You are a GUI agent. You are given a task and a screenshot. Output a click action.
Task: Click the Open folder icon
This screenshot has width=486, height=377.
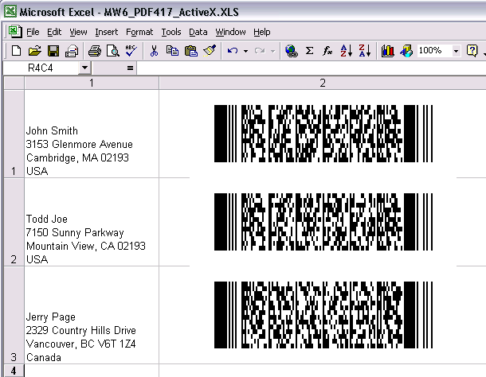pyautogui.click(x=34, y=51)
